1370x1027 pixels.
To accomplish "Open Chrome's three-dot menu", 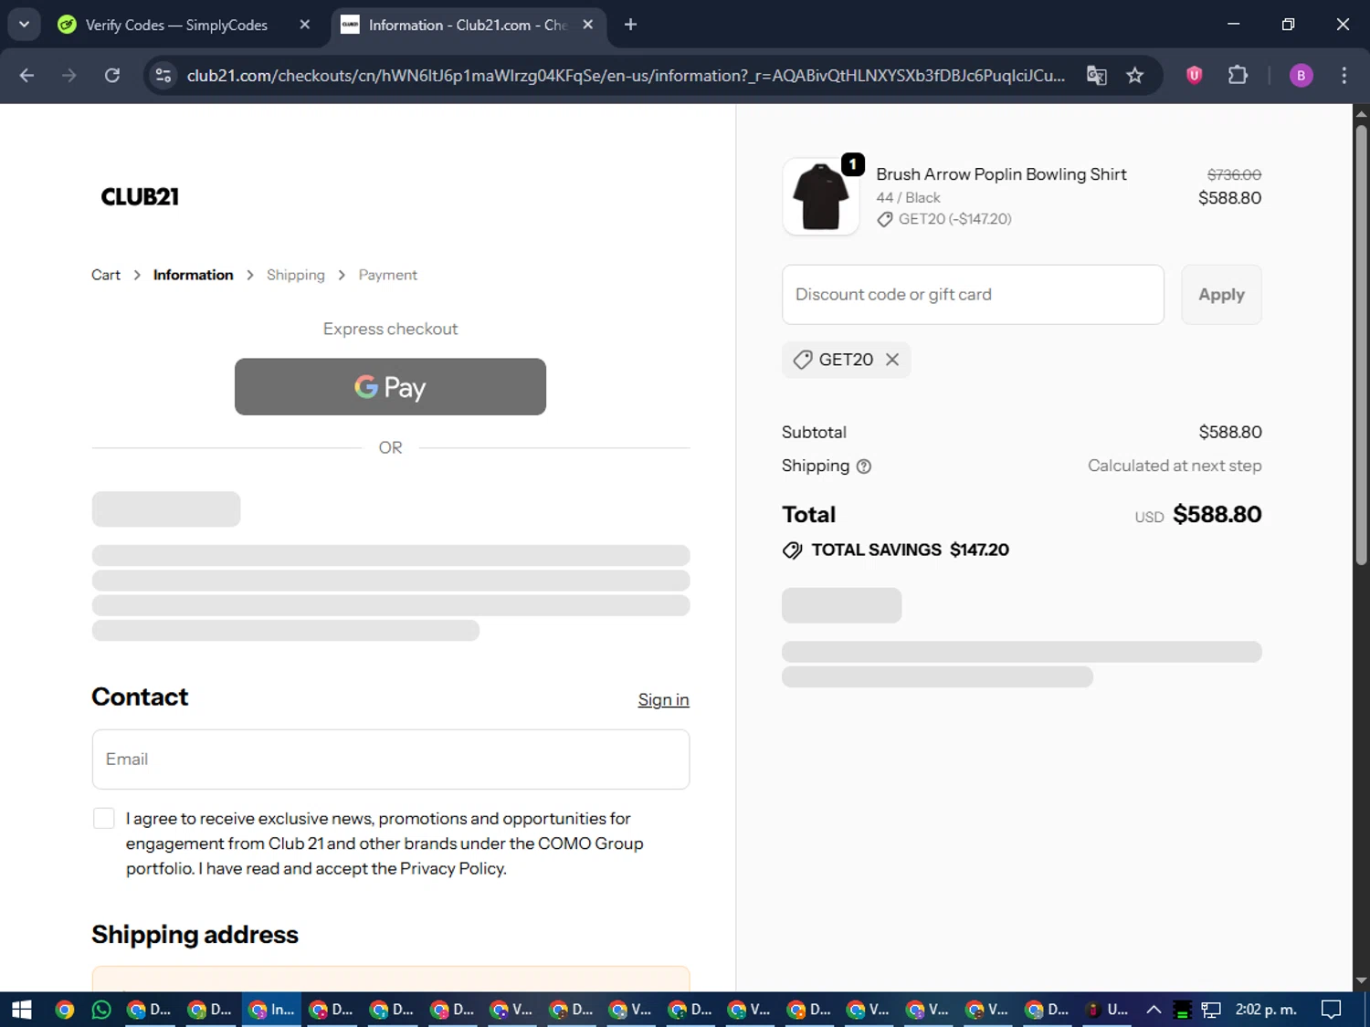I will tap(1344, 76).
